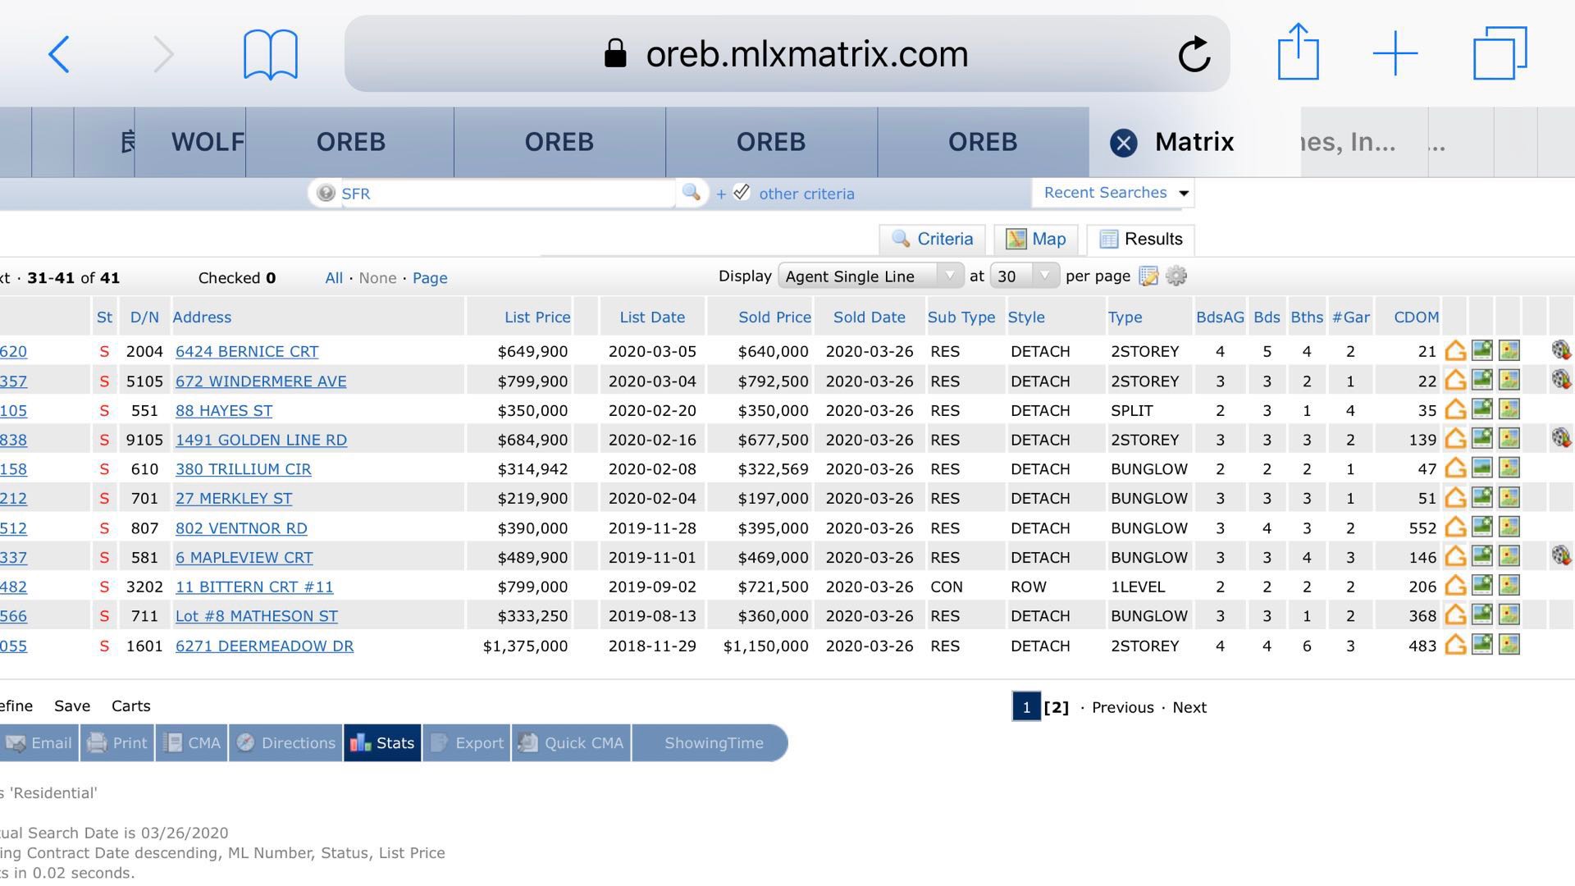Open 6271 DEERMEADOW DR listing
The height and width of the screenshot is (886, 1575).
coord(264,646)
